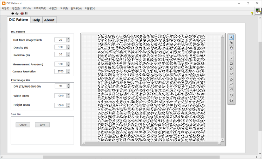
Task: Increment Density (%) value
Action: 68,46
